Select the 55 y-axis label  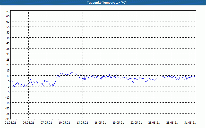(8, 27)
